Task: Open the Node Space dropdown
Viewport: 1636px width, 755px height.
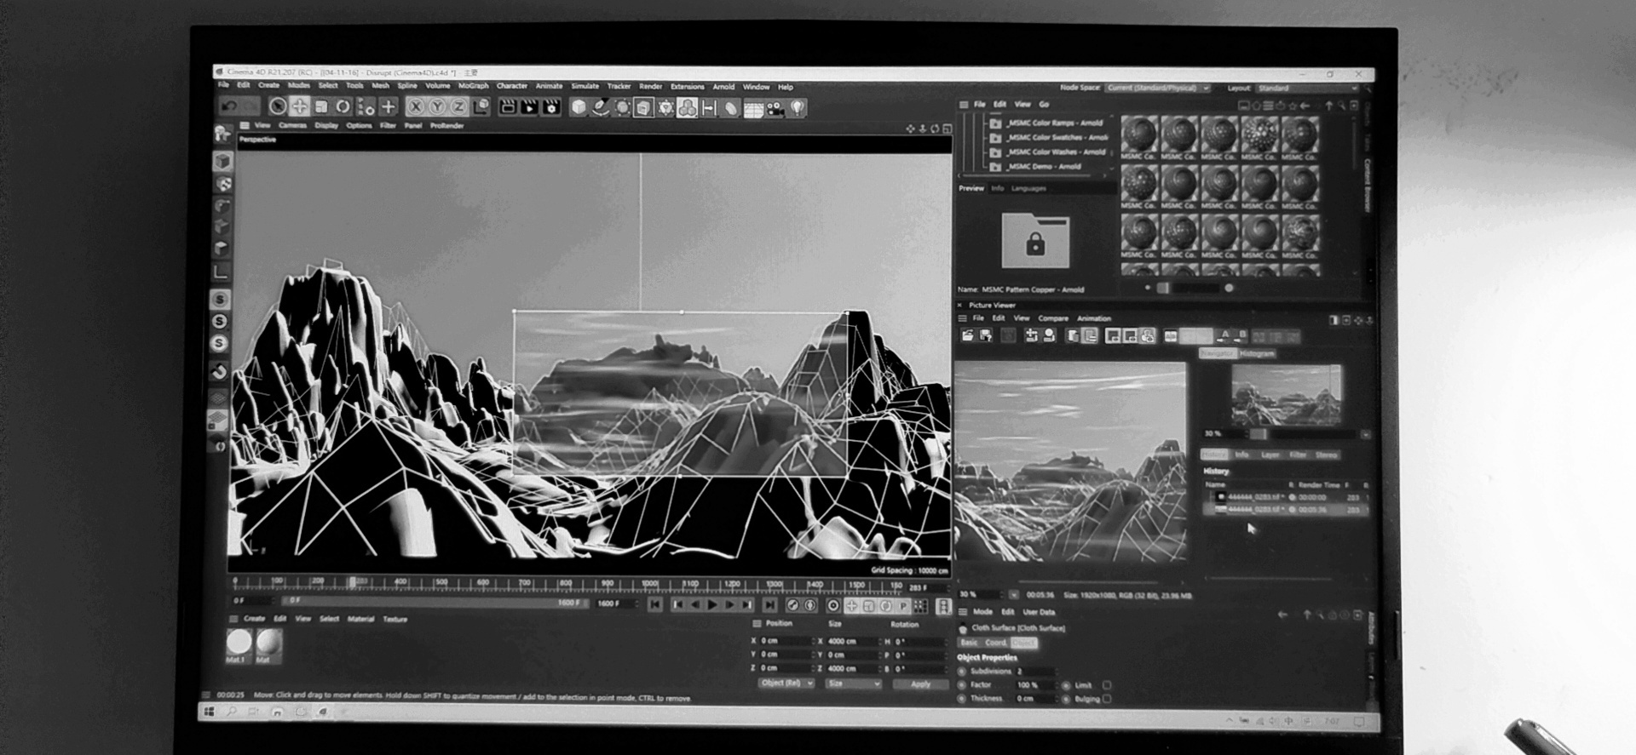Action: 1157,88
